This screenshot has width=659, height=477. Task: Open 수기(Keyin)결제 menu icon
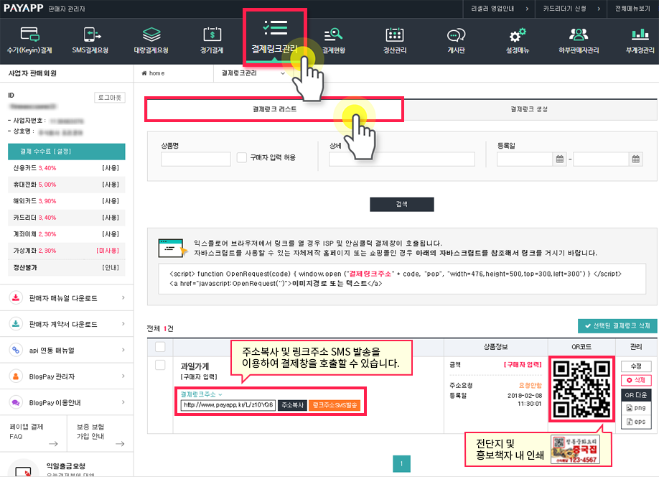[30, 34]
